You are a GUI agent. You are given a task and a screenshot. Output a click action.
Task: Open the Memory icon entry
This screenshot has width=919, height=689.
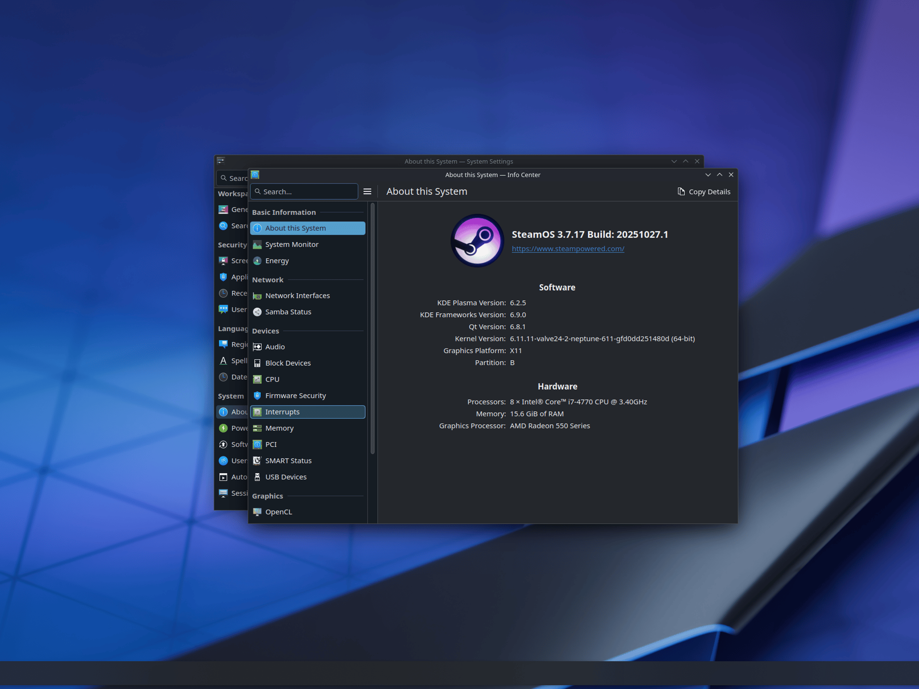(257, 428)
